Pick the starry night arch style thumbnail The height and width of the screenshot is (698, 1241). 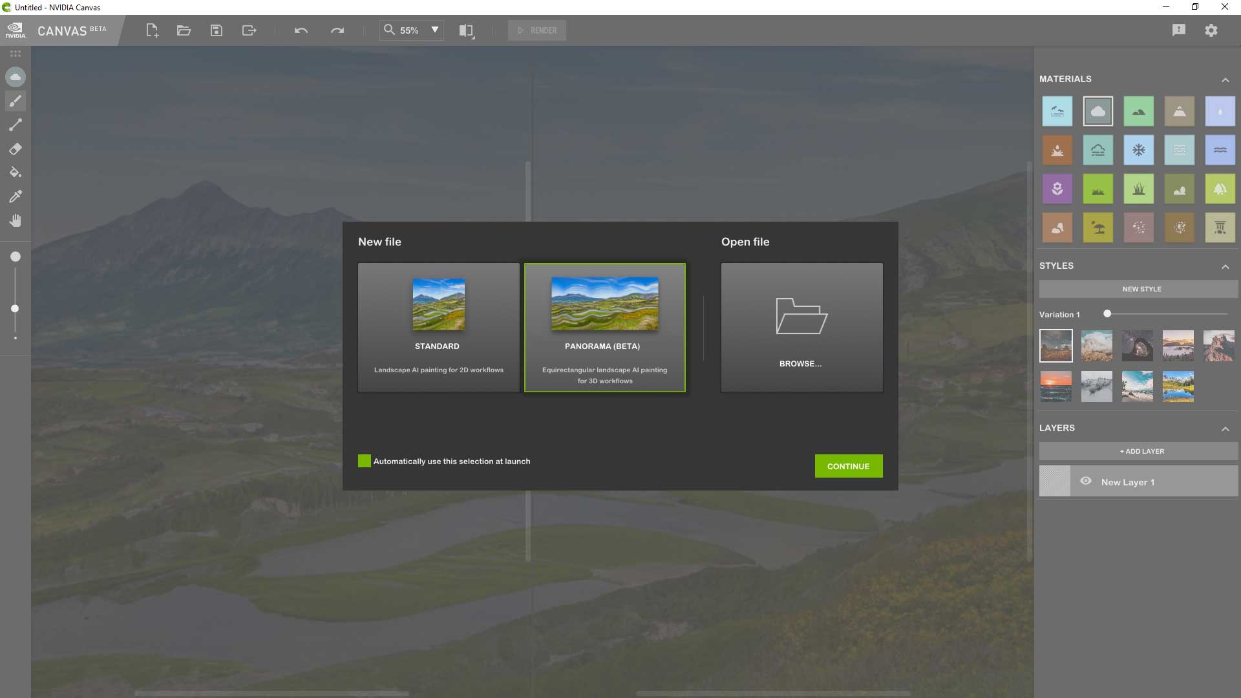click(1138, 346)
